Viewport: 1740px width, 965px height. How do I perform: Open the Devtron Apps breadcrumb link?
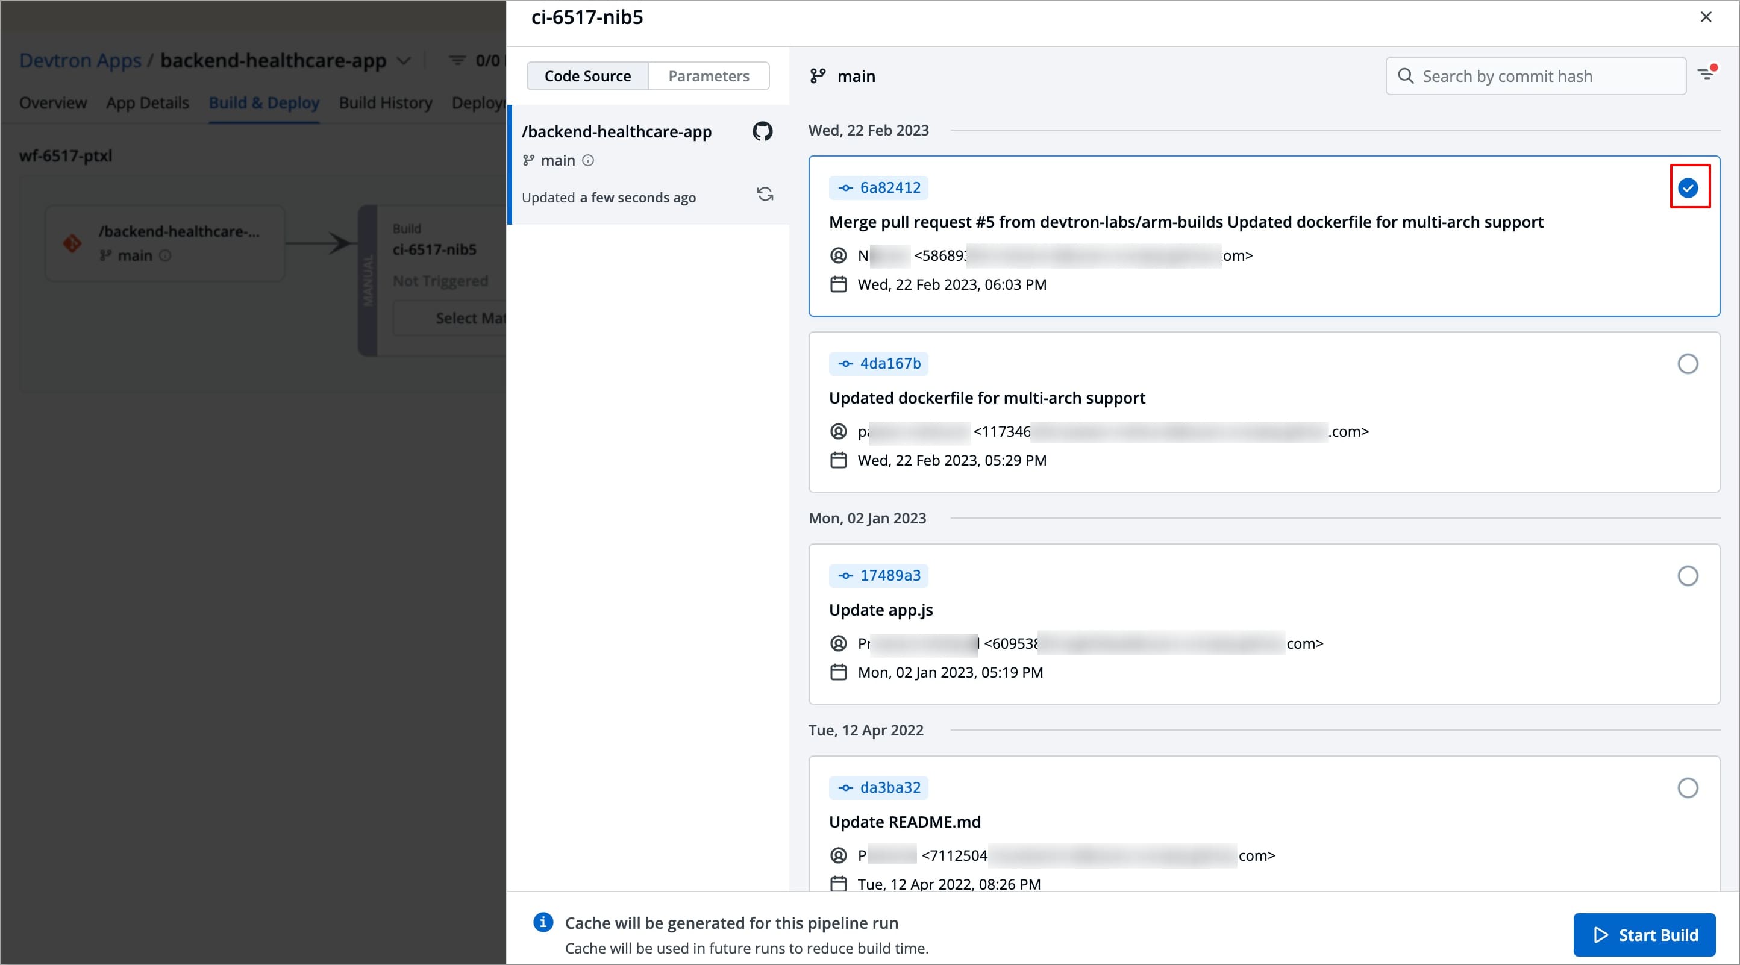coord(80,61)
